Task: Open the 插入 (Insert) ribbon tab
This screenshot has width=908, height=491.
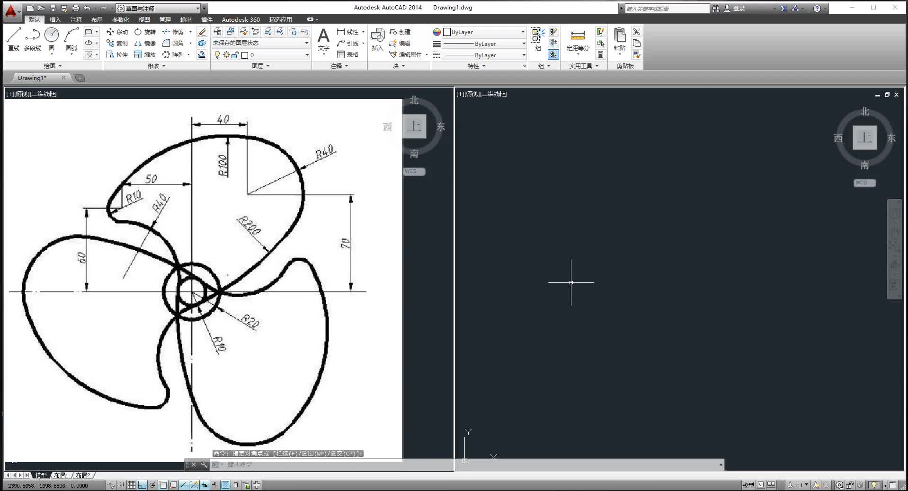Action: (55, 19)
